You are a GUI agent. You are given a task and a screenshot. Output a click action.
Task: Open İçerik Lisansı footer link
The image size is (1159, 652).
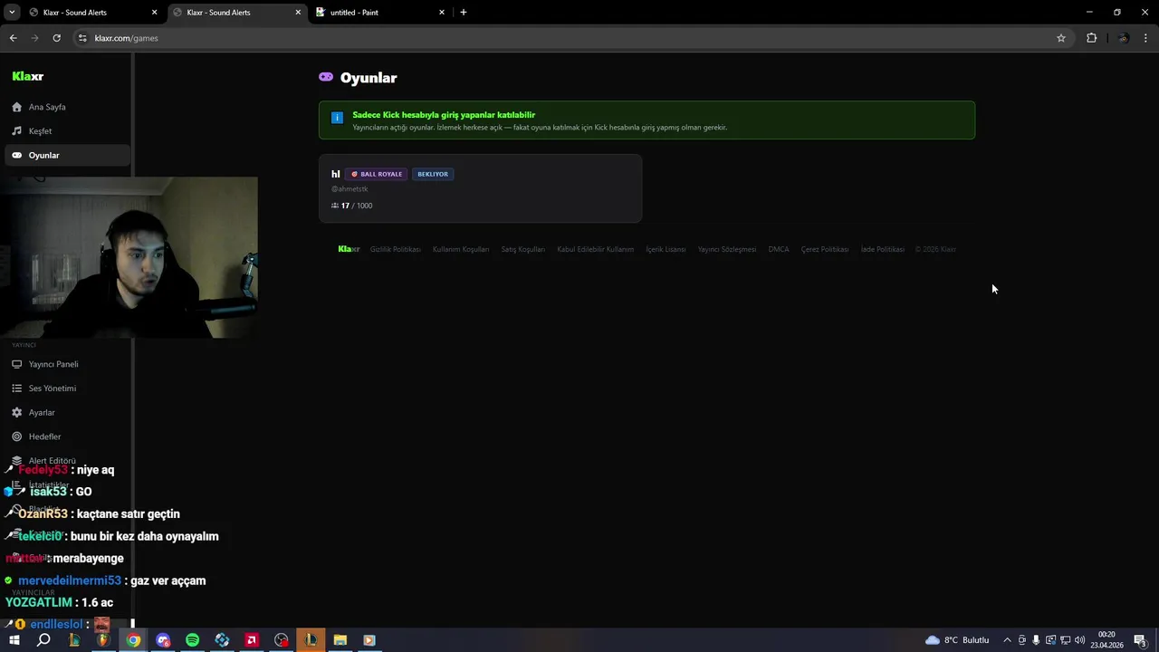(x=666, y=249)
